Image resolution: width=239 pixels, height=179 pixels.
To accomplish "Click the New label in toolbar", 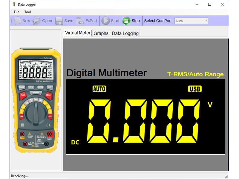I will tap(26, 21).
